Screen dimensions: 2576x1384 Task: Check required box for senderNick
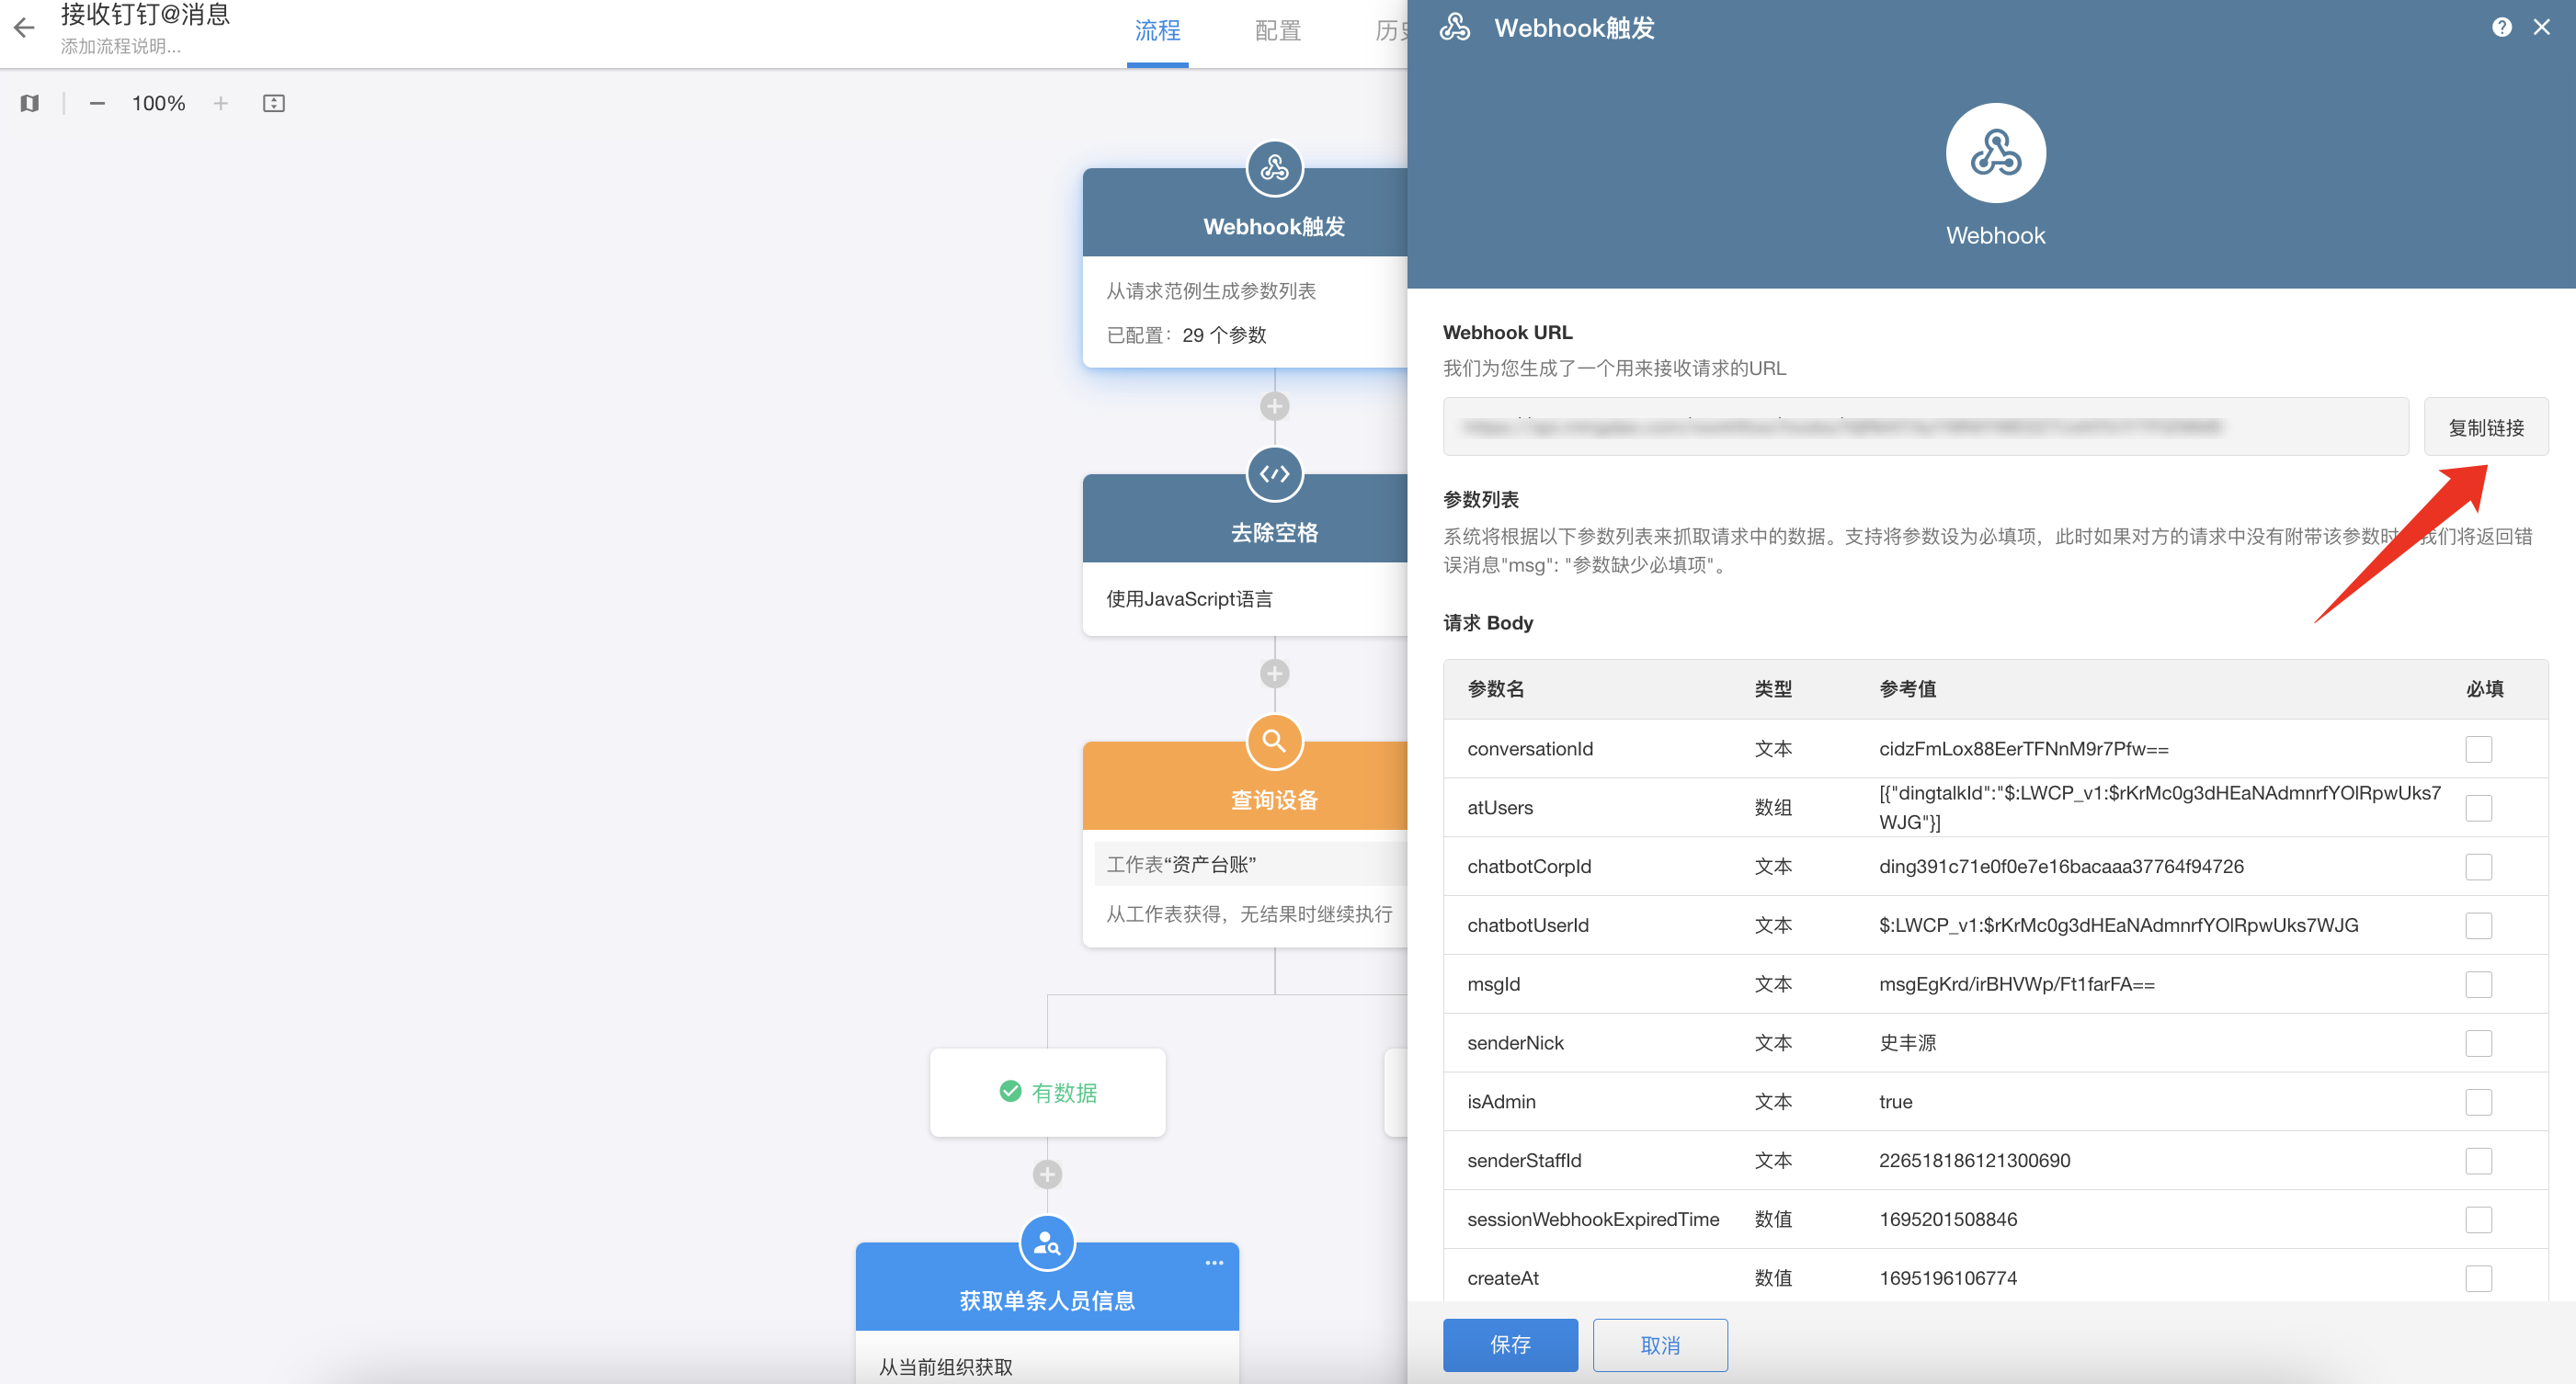(x=2478, y=1043)
